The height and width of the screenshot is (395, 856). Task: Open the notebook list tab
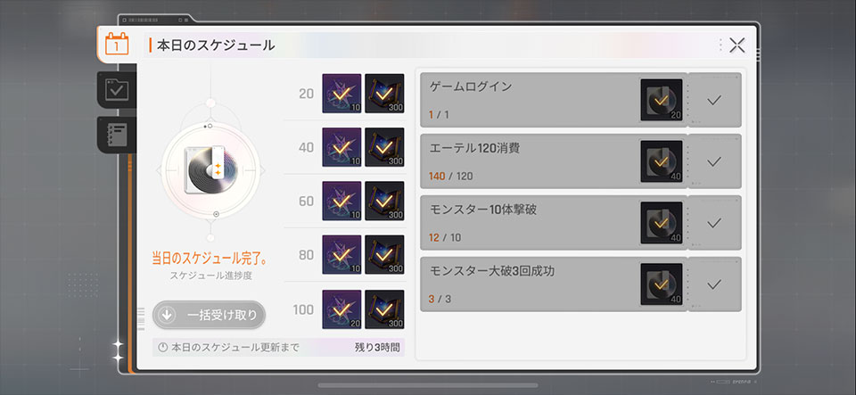pos(117,134)
